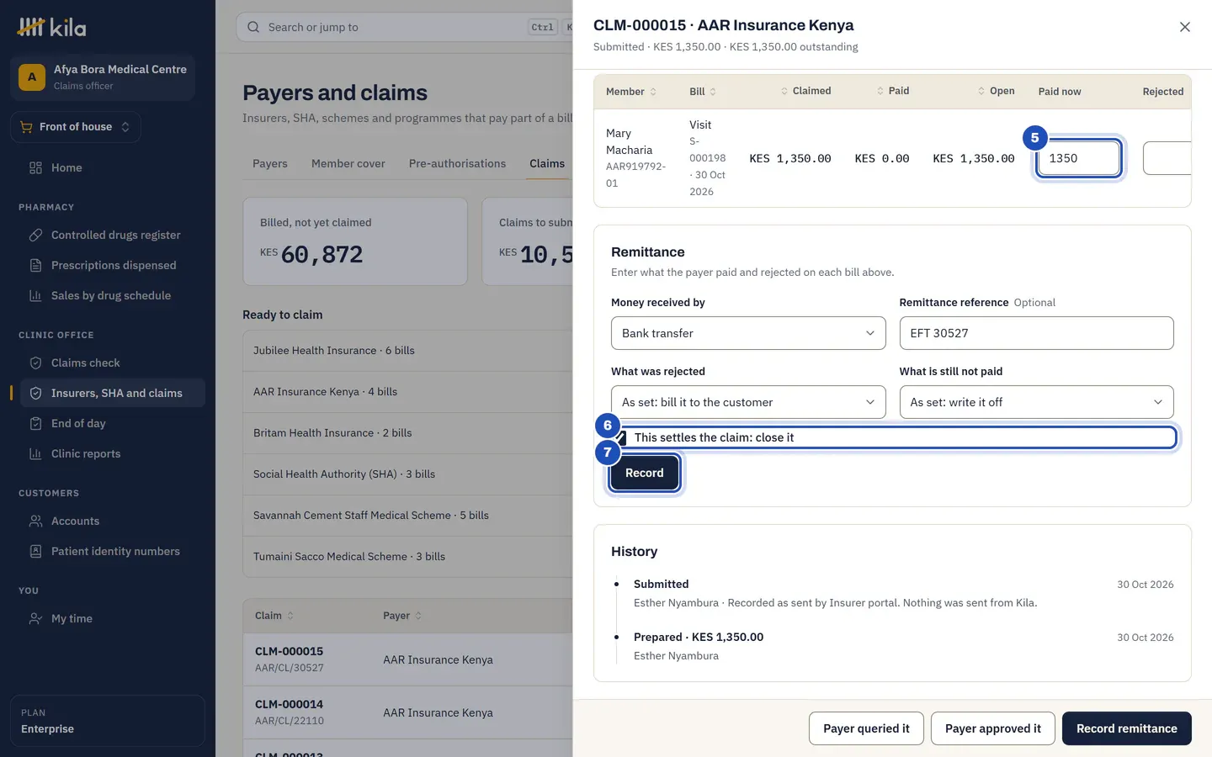Screen dimensions: 1212x757
Task: Click the Record button
Action: tap(645, 473)
